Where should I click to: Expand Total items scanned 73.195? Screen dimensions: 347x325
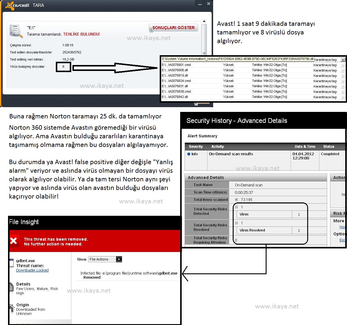[236, 199]
